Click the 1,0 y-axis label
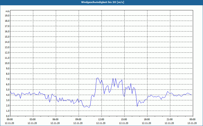The height and width of the screenshot is (126, 203). pyautogui.click(x=8, y=111)
